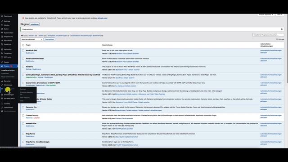288x162 pixels.
Task: Open the Einstellungen settings icon
Action: tap(2, 94)
